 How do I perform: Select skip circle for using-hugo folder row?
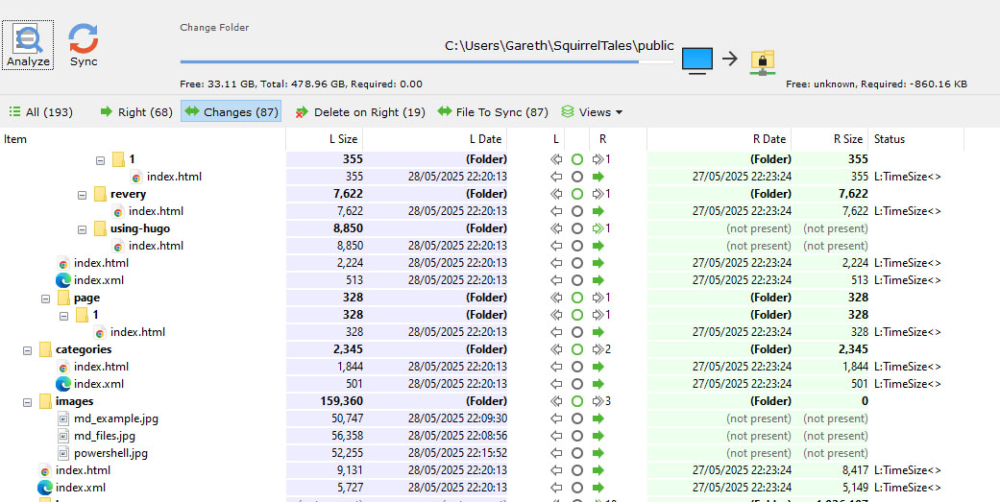[577, 228]
